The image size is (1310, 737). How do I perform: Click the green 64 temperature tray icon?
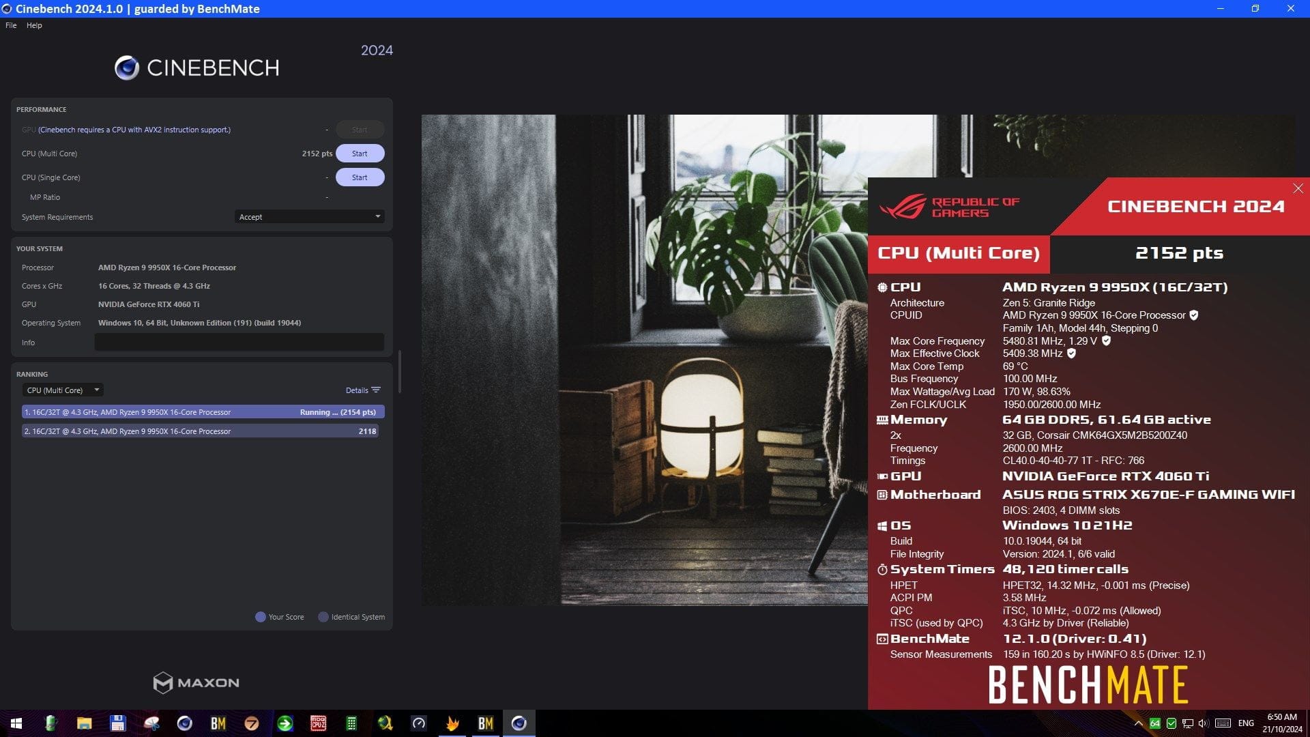1154,723
